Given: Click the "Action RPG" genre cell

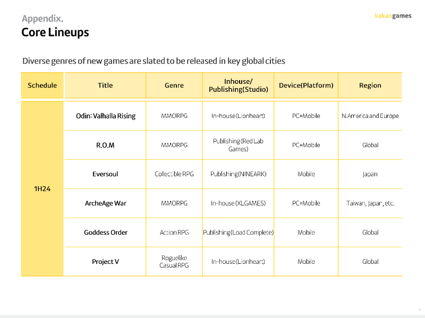Looking at the screenshot, I should point(174,233).
